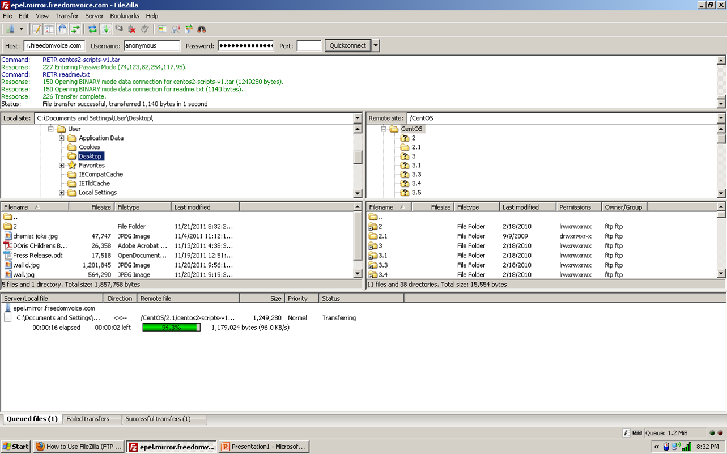This screenshot has height=454, width=727.
Task: Expand Local Settings folder in local tree
Action: [62, 192]
